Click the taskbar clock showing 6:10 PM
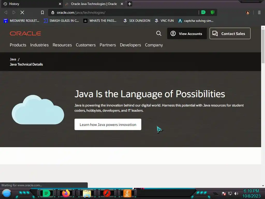Screen dimensions: 265x199 click(251, 193)
